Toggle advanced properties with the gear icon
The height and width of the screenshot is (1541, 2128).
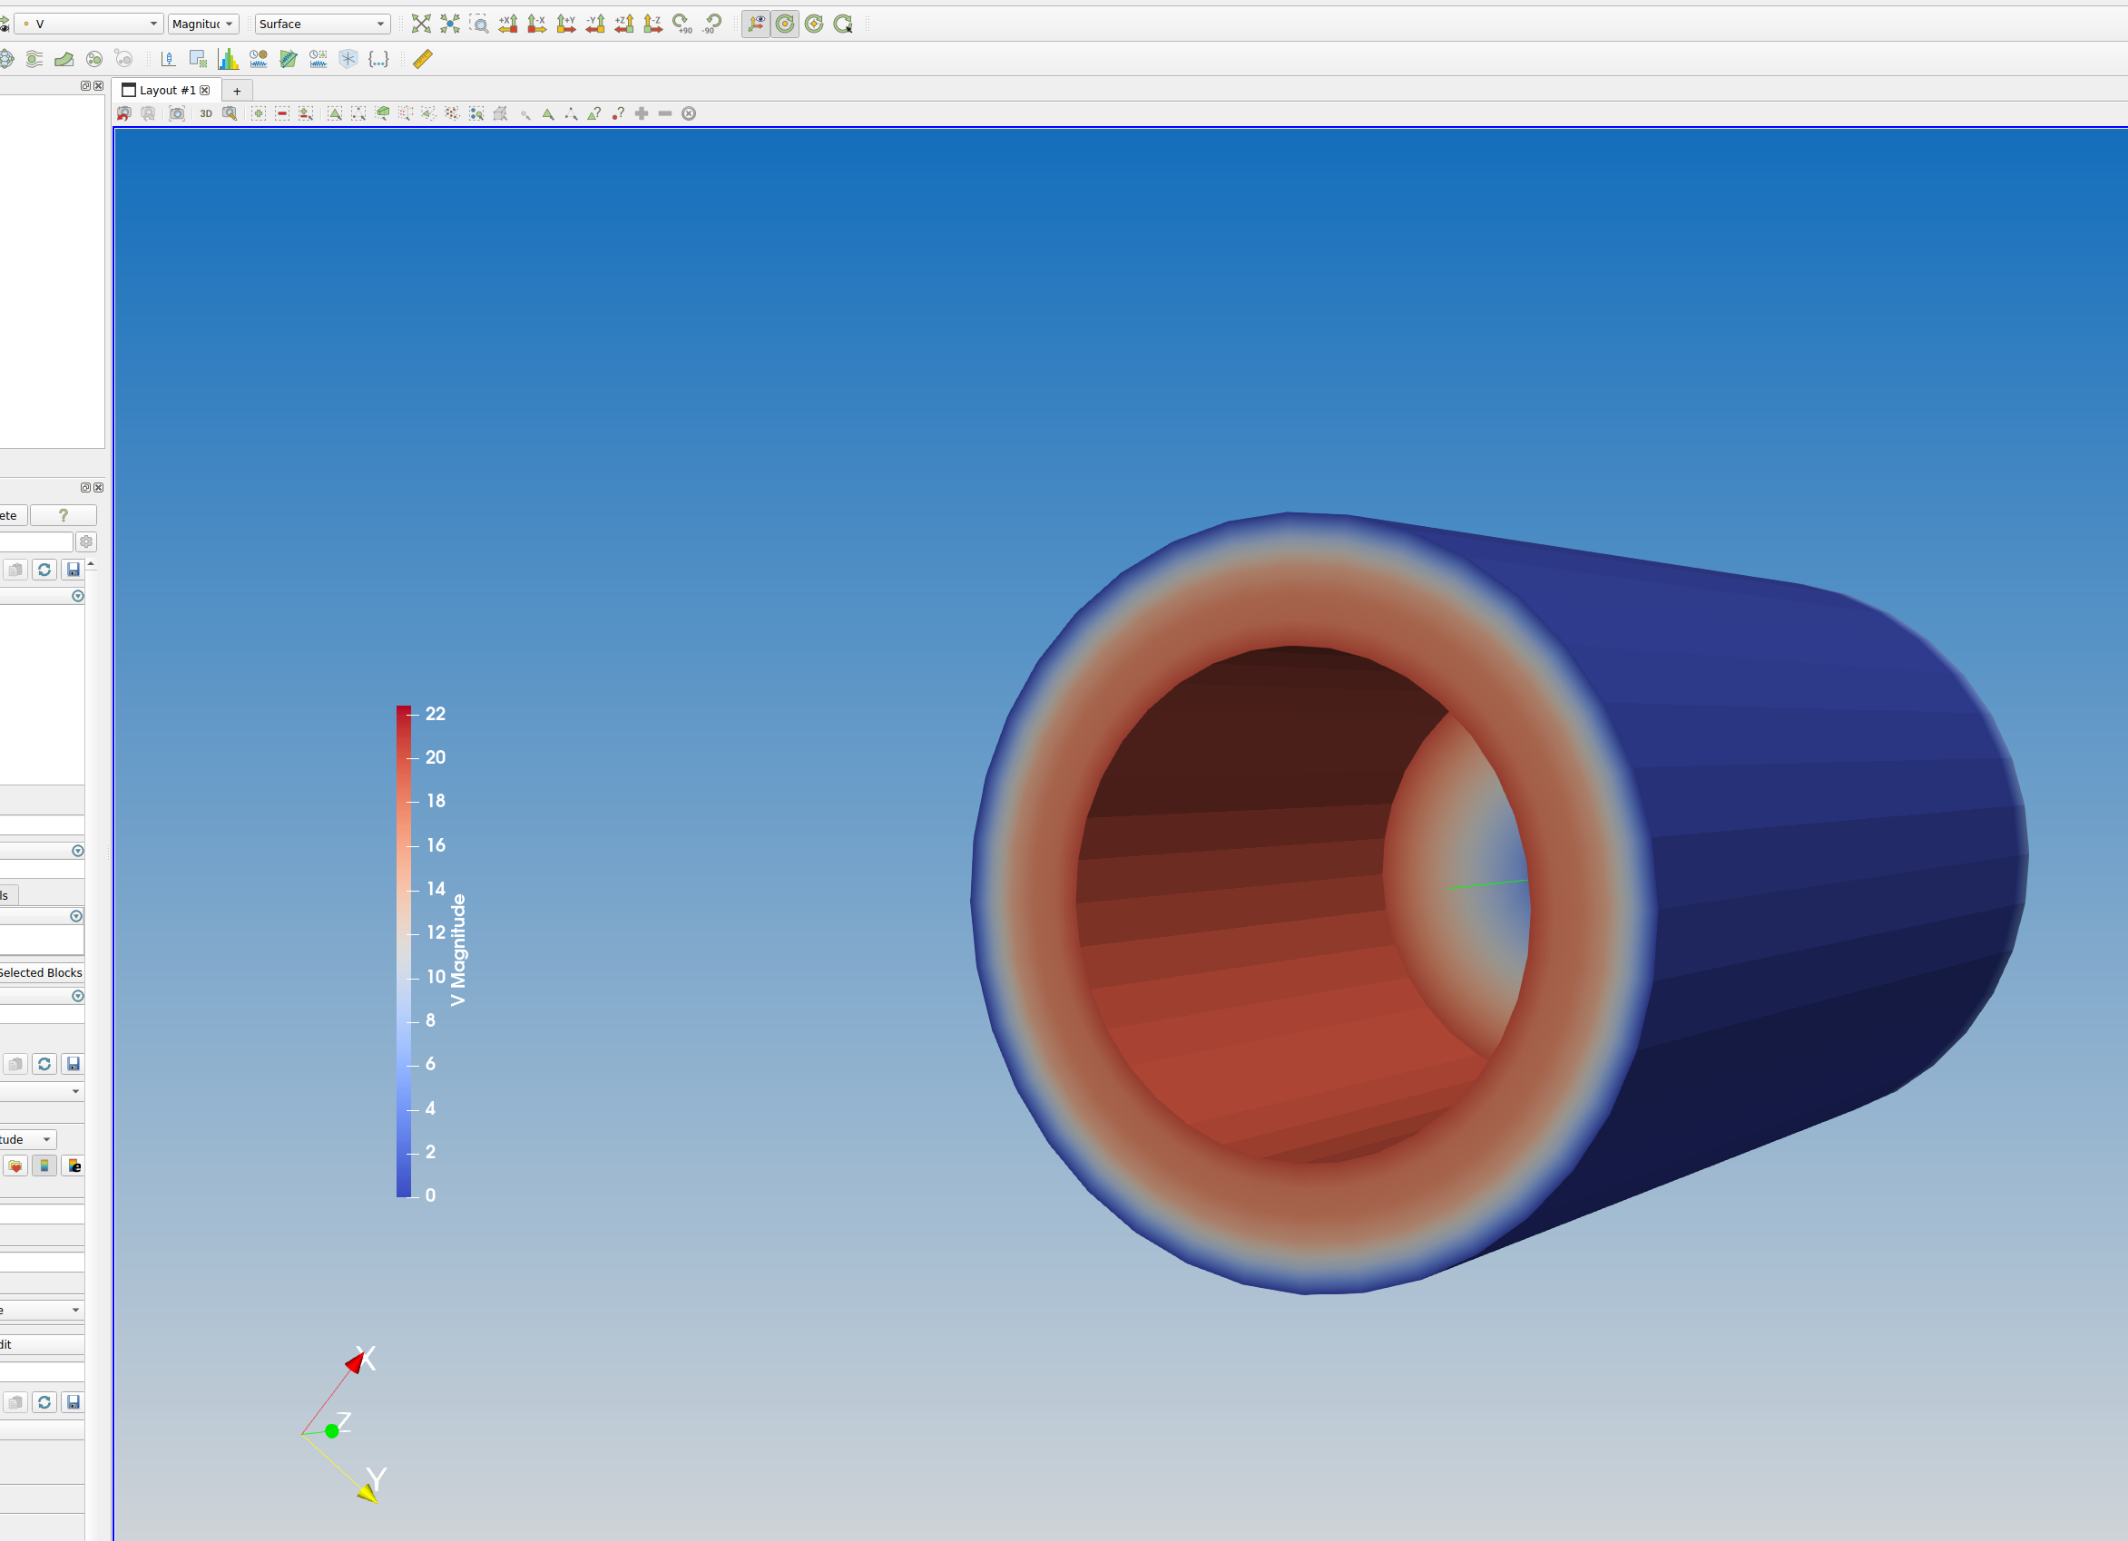tap(86, 541)
